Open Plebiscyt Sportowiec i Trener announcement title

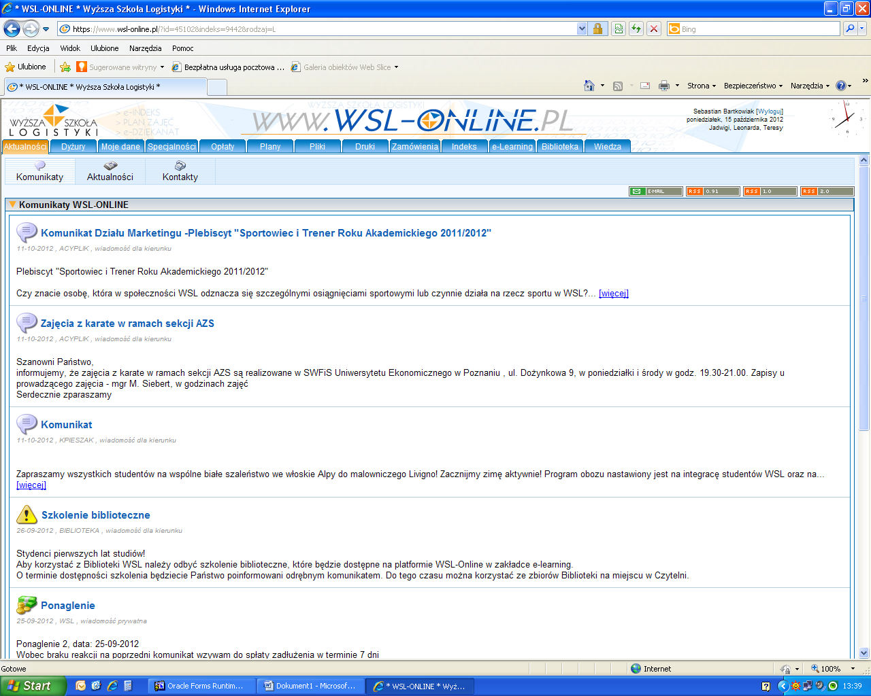[266, 233]
